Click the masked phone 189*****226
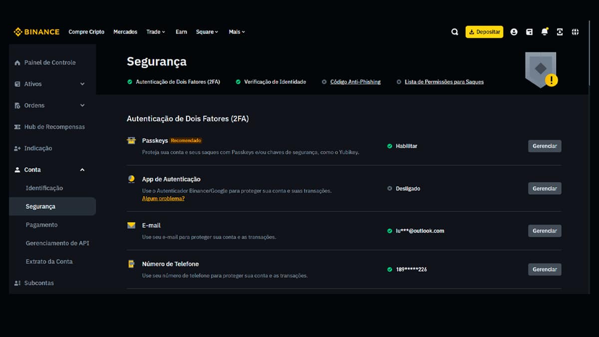 coord(411,270)
